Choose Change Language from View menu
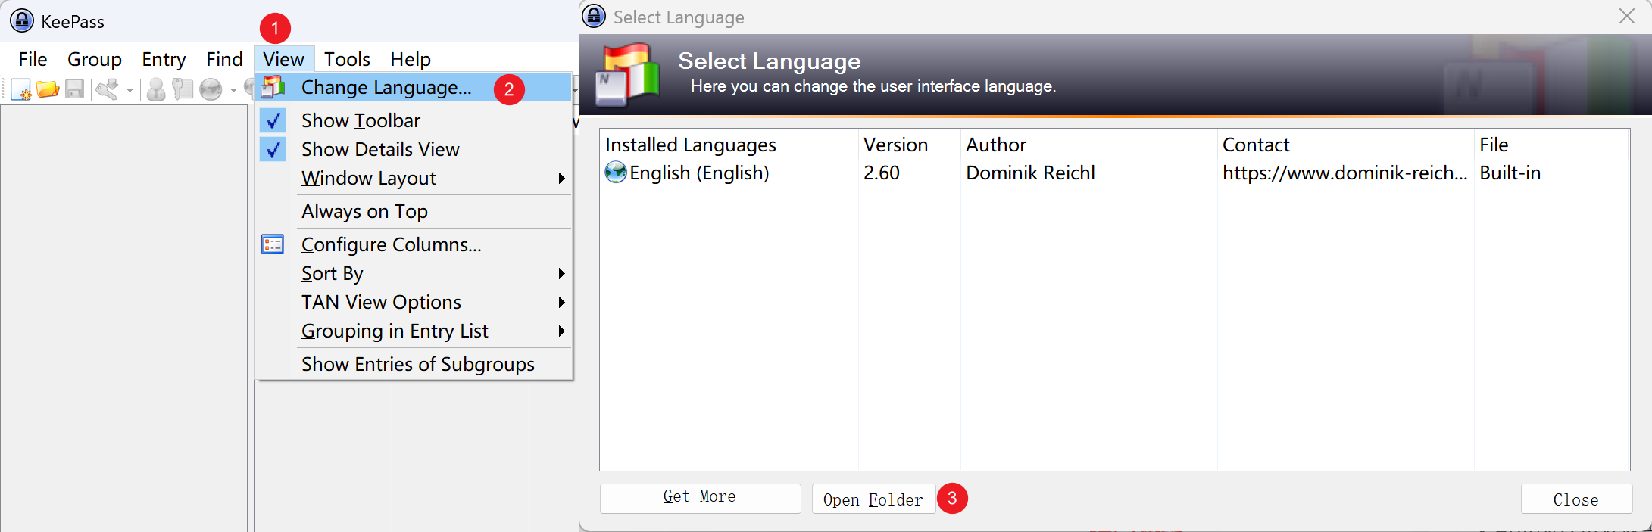The height and width of the screenshot is (532, 1652). point(413,87)
